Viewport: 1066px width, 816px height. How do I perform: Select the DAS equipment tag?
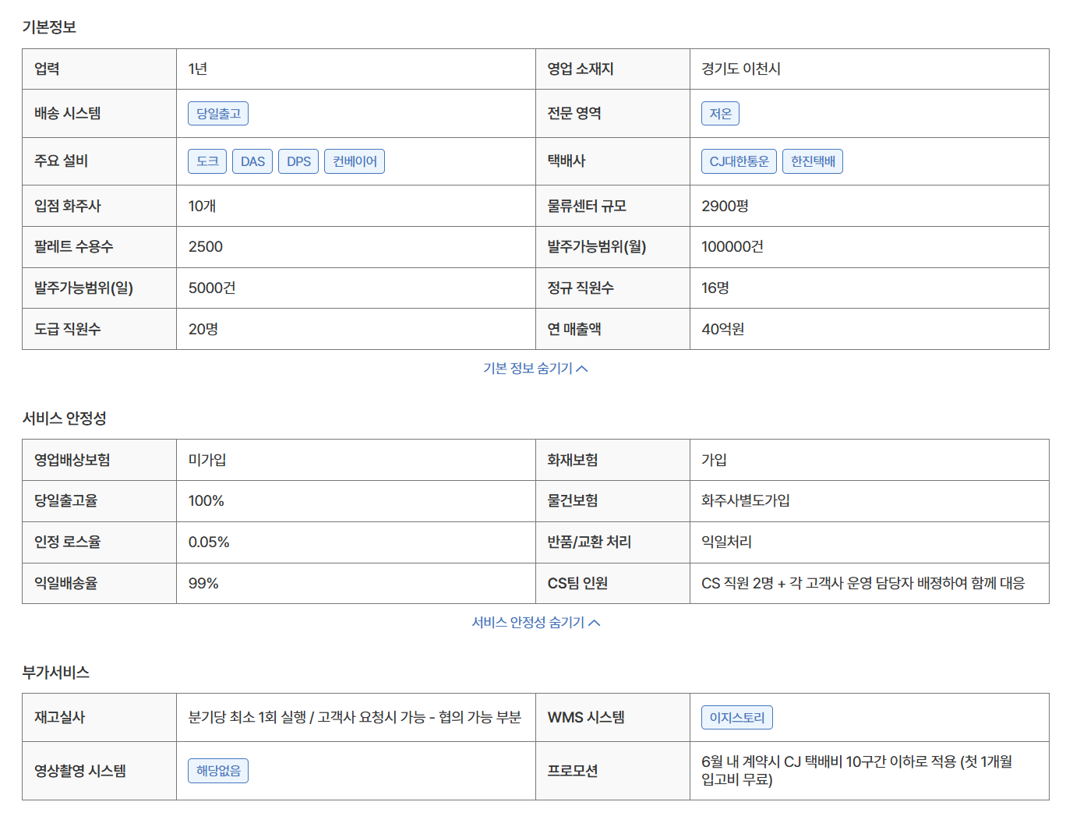(x=252, y=161)
